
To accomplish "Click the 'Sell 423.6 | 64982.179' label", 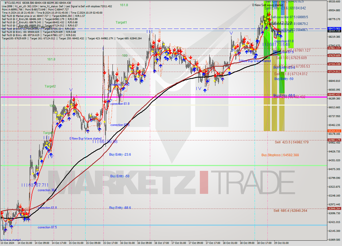I will (x=292, y=142).
